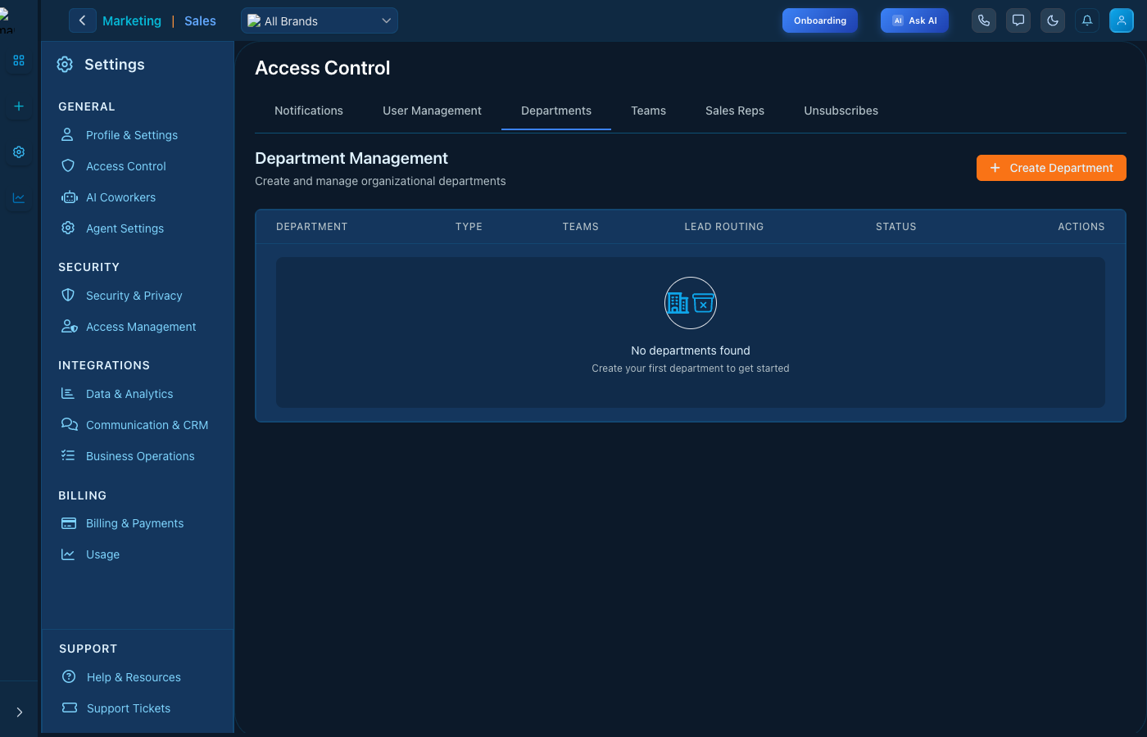Toggle dark mode moon icon
Image resolution: width=1147 pixels, height=737 pixels.
(x=1053, y=20)
